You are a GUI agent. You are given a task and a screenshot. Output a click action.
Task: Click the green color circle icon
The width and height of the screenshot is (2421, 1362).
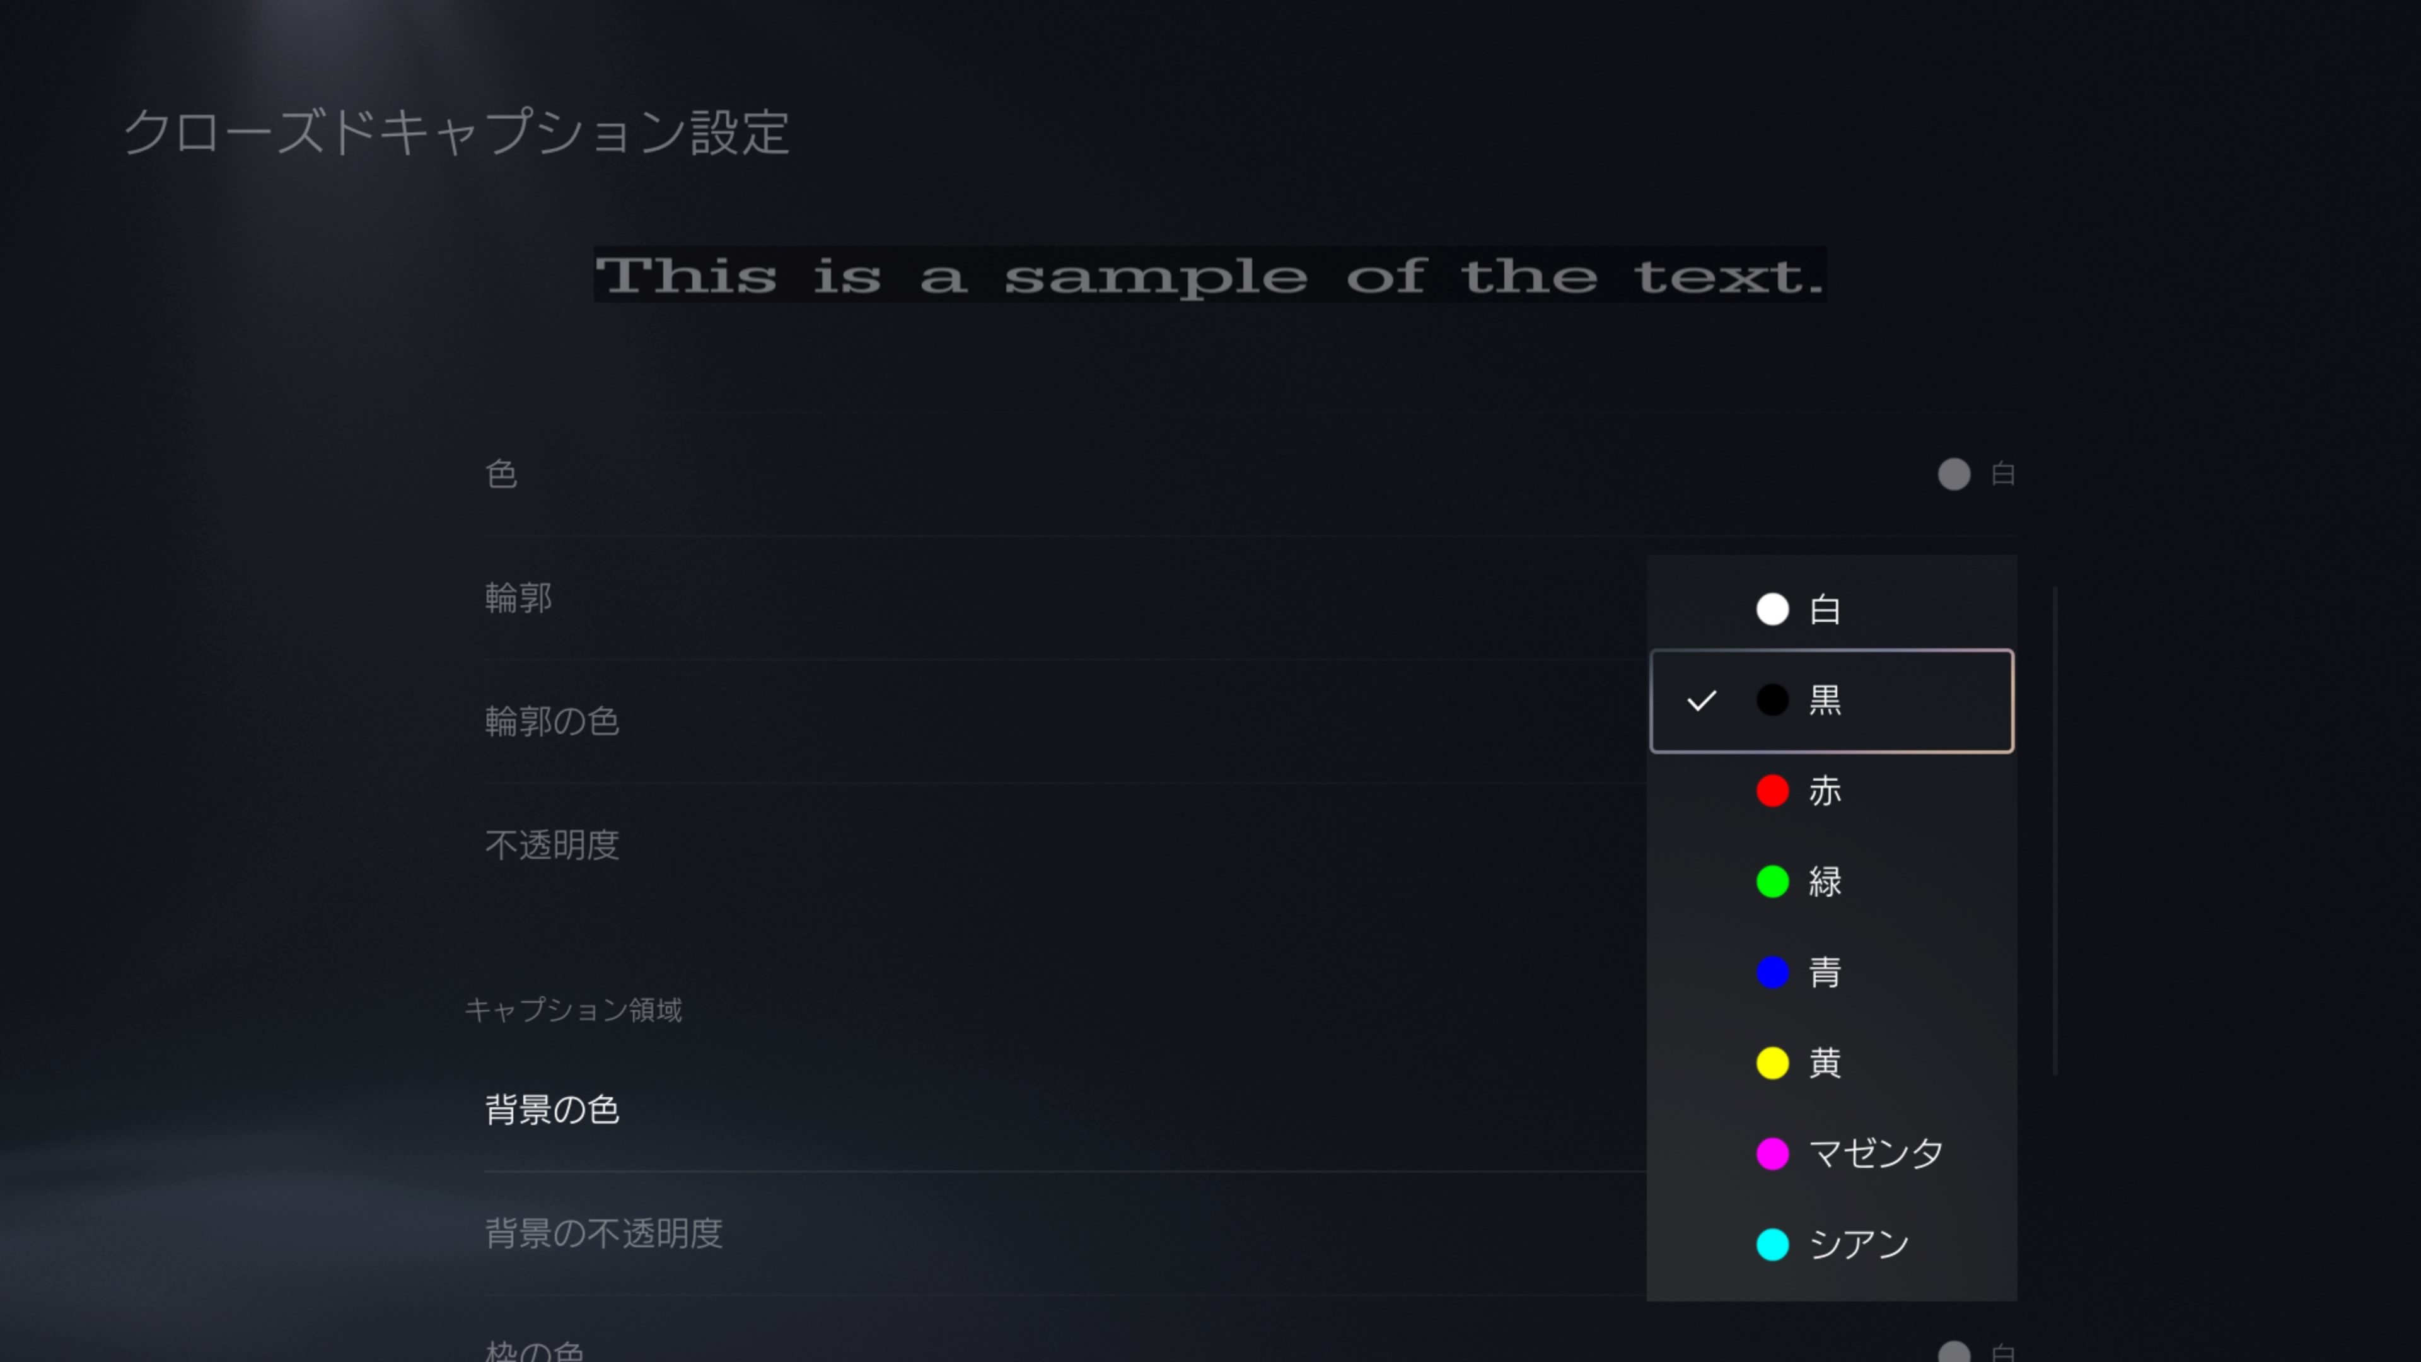pyautogui.click(x=1772, y=882)
